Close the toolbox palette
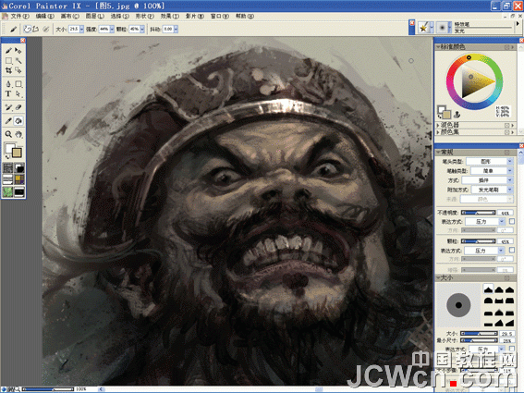 pyautogui.click(x=23, y=40)
